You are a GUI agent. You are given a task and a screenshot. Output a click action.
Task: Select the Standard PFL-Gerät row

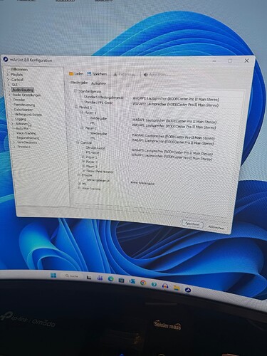[x=98, y=103]
